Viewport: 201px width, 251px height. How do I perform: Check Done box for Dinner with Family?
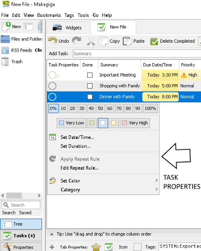click(x=90, y=97)
